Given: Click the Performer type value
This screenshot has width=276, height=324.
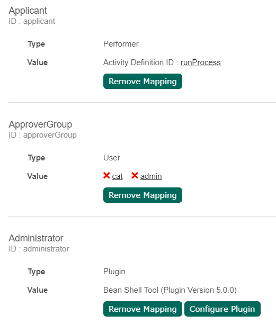Looking at the screenshot, I should click(121, 44).
